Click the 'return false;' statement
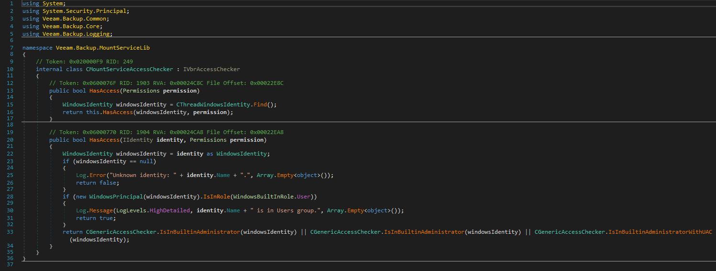The width and height of the screenshot is (716, 271). tap(98, 183)
